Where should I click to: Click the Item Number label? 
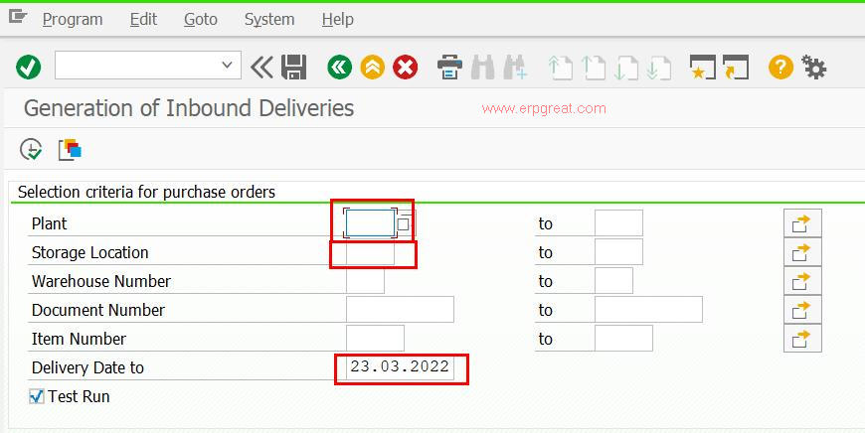[x=79, y=339]
